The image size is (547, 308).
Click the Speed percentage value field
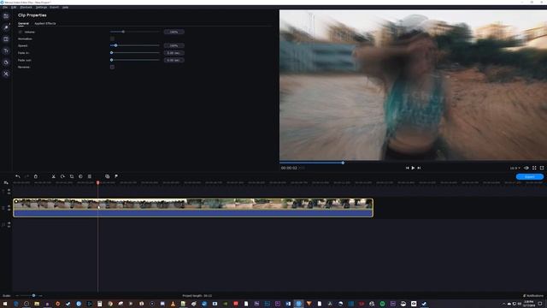[174, 45]
